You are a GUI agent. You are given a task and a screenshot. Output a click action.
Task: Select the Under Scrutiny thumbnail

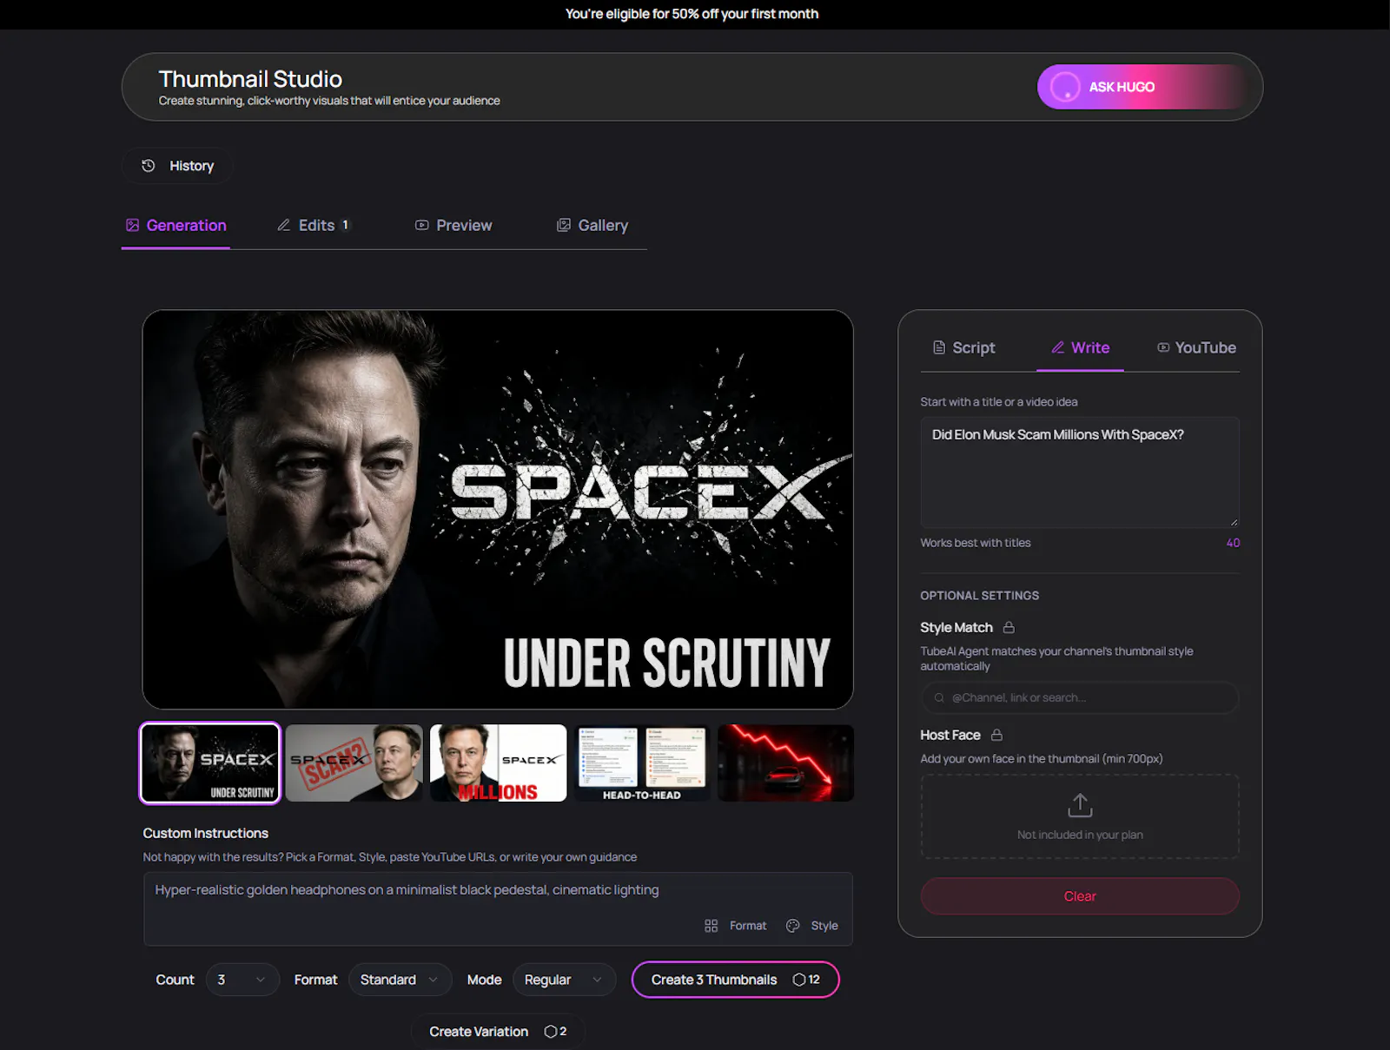point(210,763)
